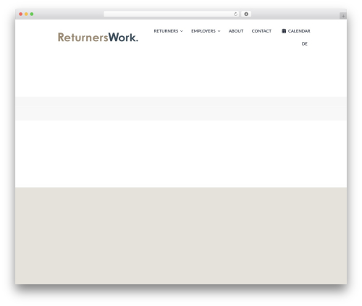Open the Calendar link
The image size is (362, 306).
coord(299,31)
